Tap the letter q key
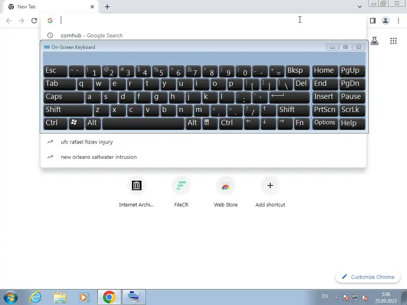This screenshot has width=407, height=305. (x=85, y=84)
